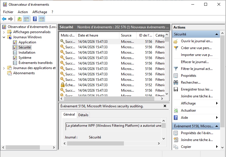
Task: Click the event list scroll down arrow
Action: point(167,94)
